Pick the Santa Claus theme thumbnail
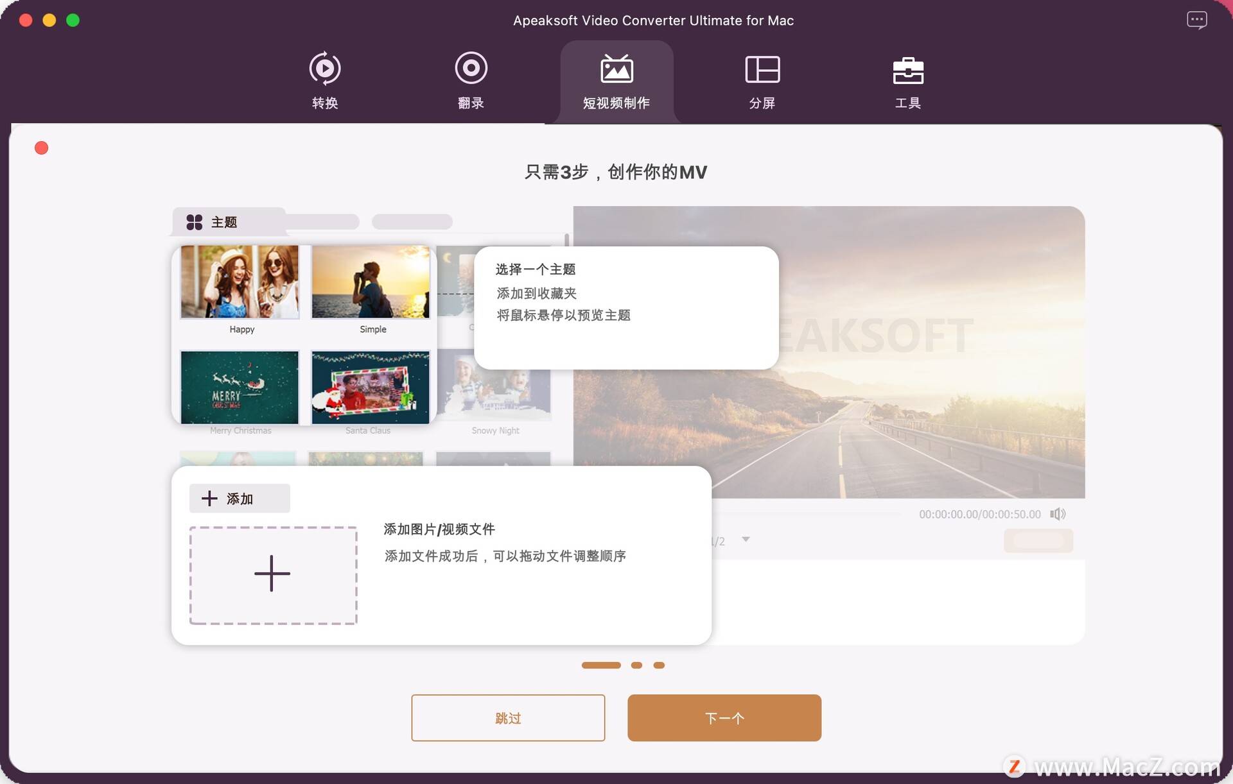Screen dimensions: 1233x784 click(x=371, y=387)
